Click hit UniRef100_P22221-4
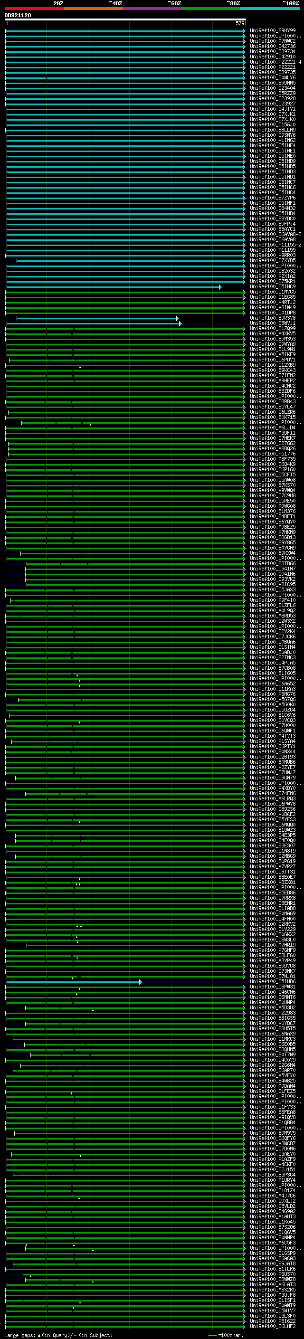The image size is (304, 1339). pos(275,62)
